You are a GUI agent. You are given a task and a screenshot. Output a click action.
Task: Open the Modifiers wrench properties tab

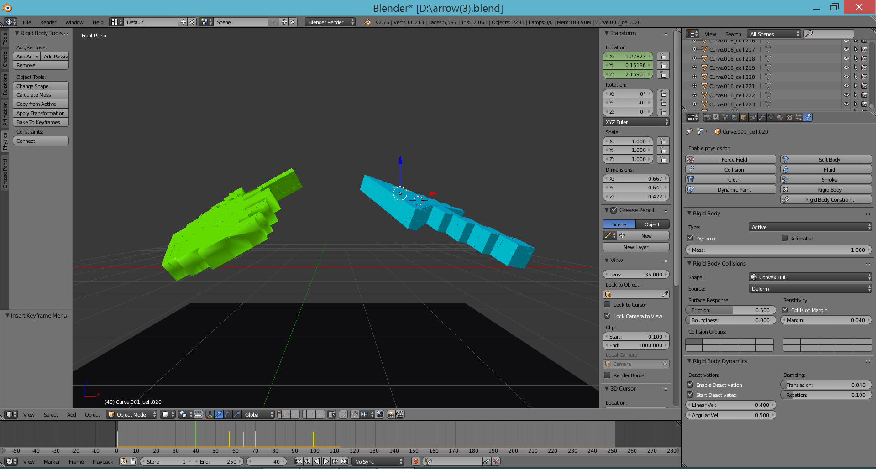point(762,117)
